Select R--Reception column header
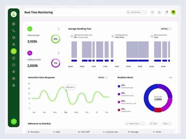The width and height of the screenshot is (186, 139). 33,132
